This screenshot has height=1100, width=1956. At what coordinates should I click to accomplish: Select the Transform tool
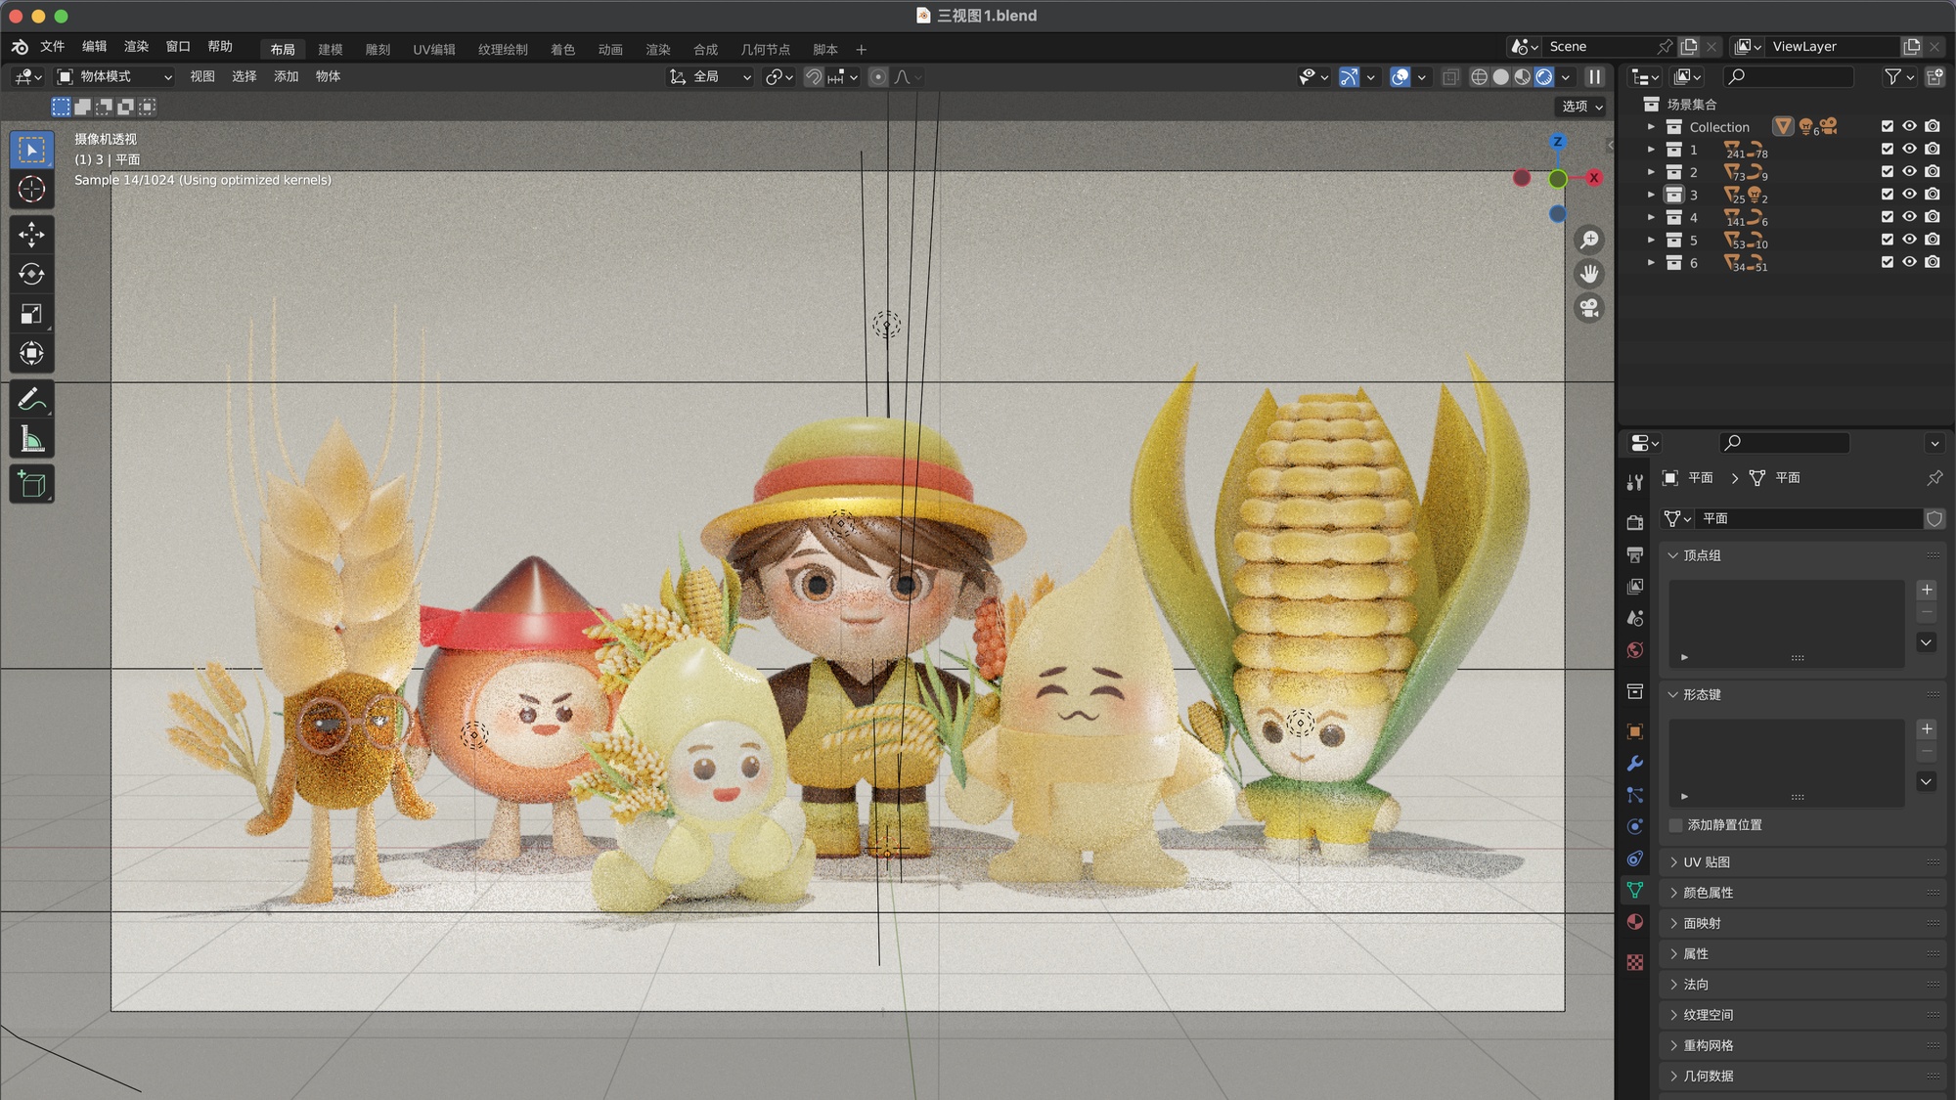click(31, 353)
